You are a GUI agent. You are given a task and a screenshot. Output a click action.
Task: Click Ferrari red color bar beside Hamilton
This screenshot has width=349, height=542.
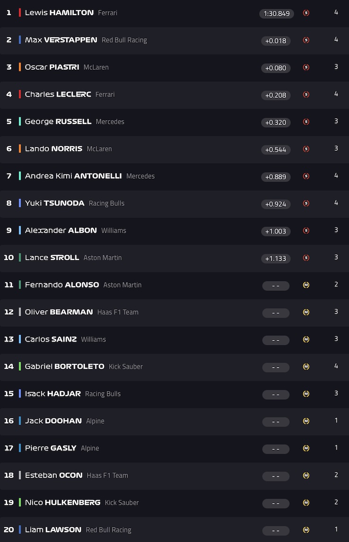point(20,13)
